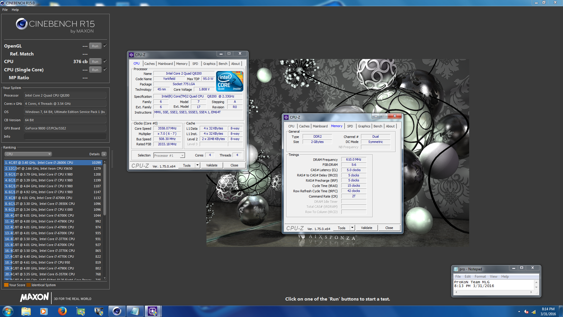Click Tools button in CPU tab window
Image resolution: width=563 pixels, height=317 pixels.
187,165
